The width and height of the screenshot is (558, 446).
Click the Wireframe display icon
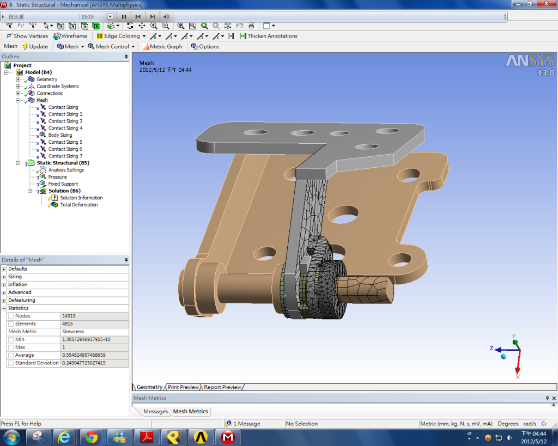click(x=57, y=36)
